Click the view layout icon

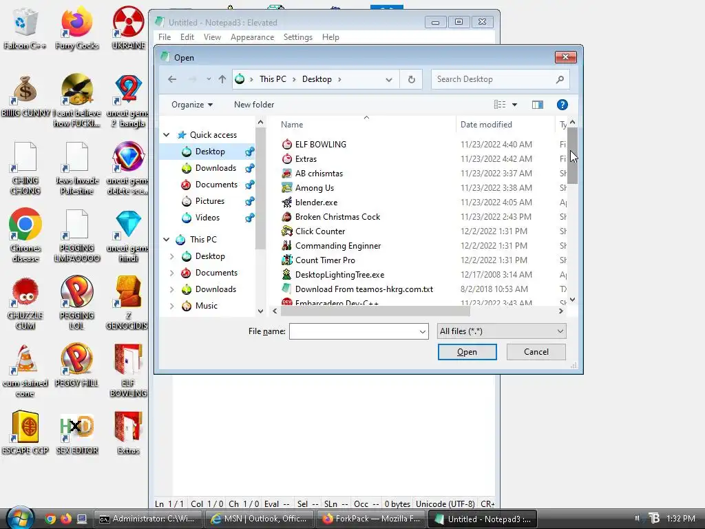(500, 105)
